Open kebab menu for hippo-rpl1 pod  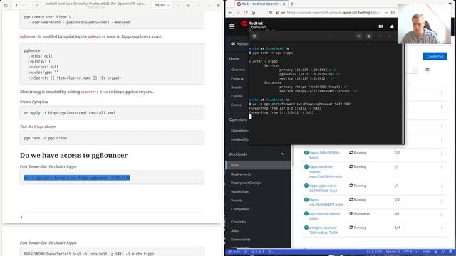[442, 201]
